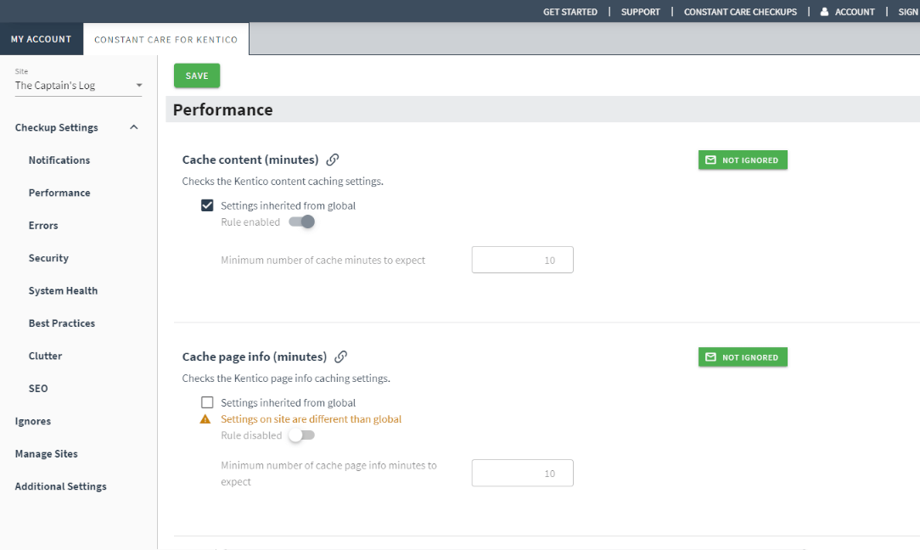Open SEO settings in sidebar
Viewport: 920px width, 550px height.
pos(38,389)
